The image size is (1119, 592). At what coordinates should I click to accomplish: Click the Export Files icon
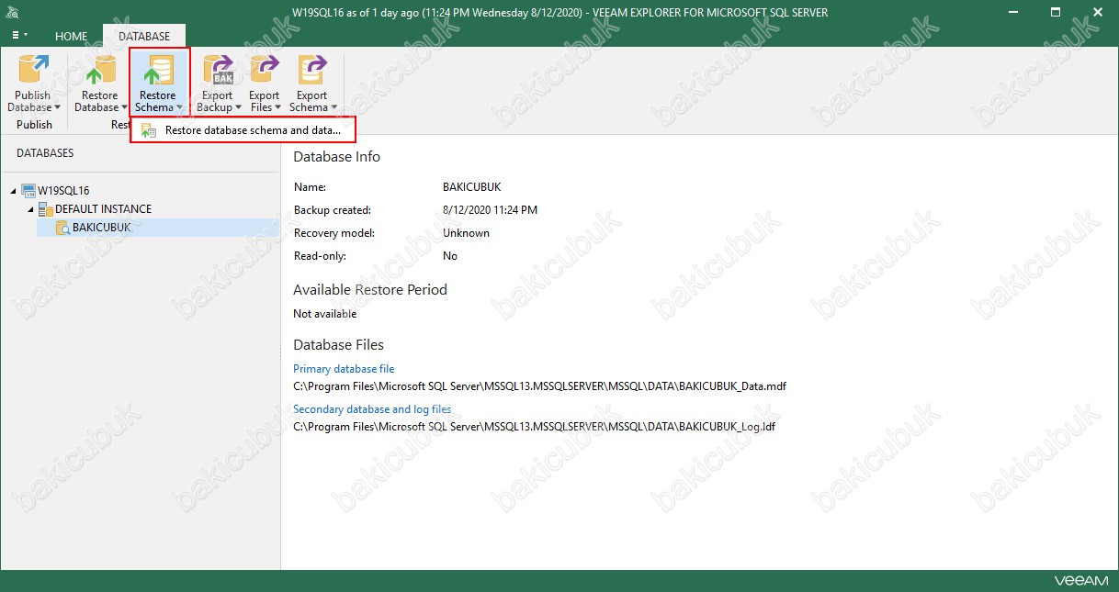click(265, 71)
